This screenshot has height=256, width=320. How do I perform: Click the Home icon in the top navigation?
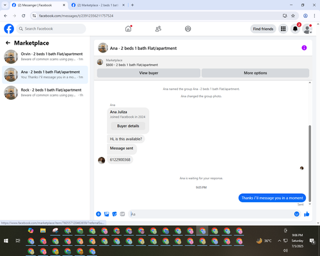tap(128, 29)
